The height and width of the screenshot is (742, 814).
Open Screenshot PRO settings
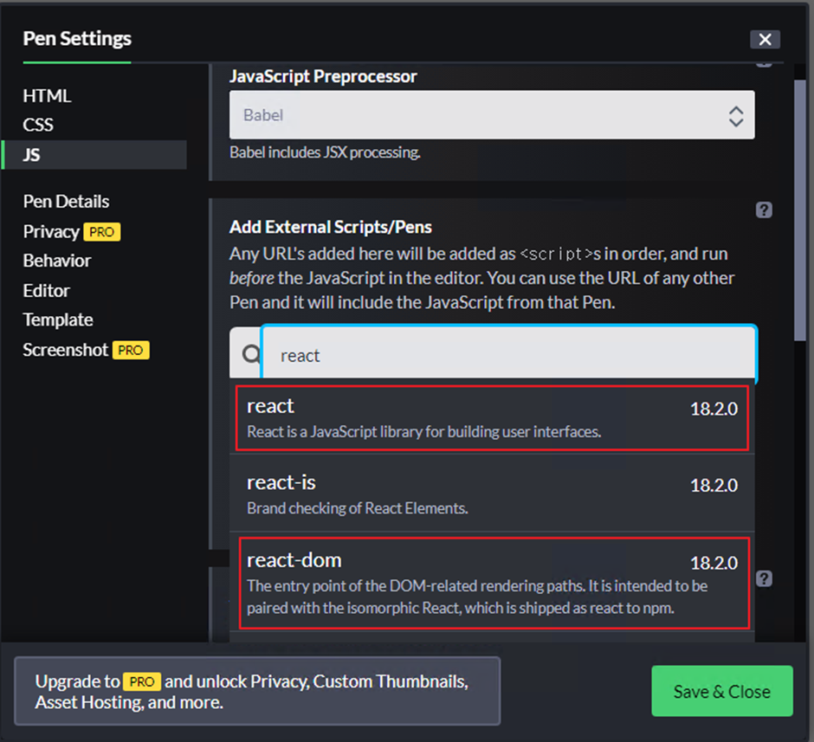click(x=87, y=350)
